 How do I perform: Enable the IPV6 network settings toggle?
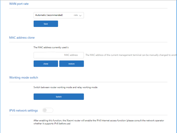click(48, 110)
